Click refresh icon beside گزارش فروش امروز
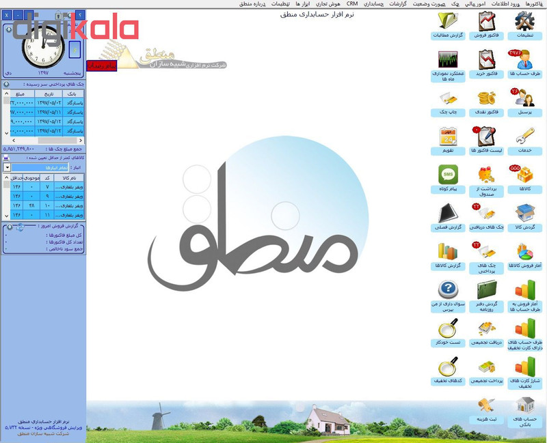Viewport: 547px width, 443px height. (x=21, y=227)
